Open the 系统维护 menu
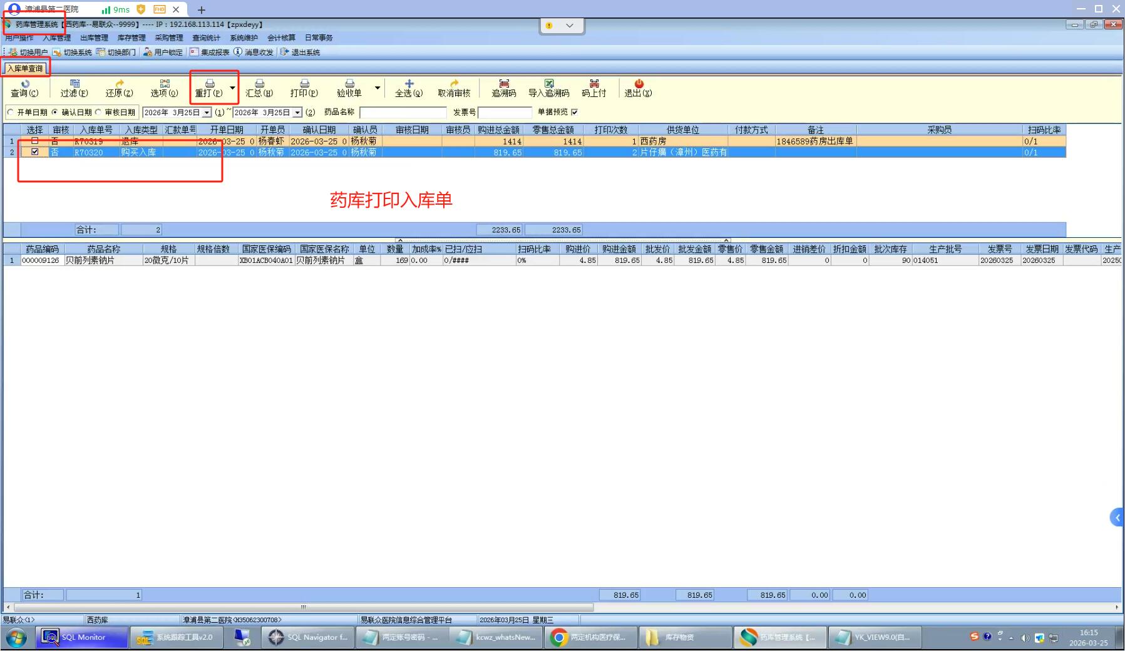 [244, 38]
